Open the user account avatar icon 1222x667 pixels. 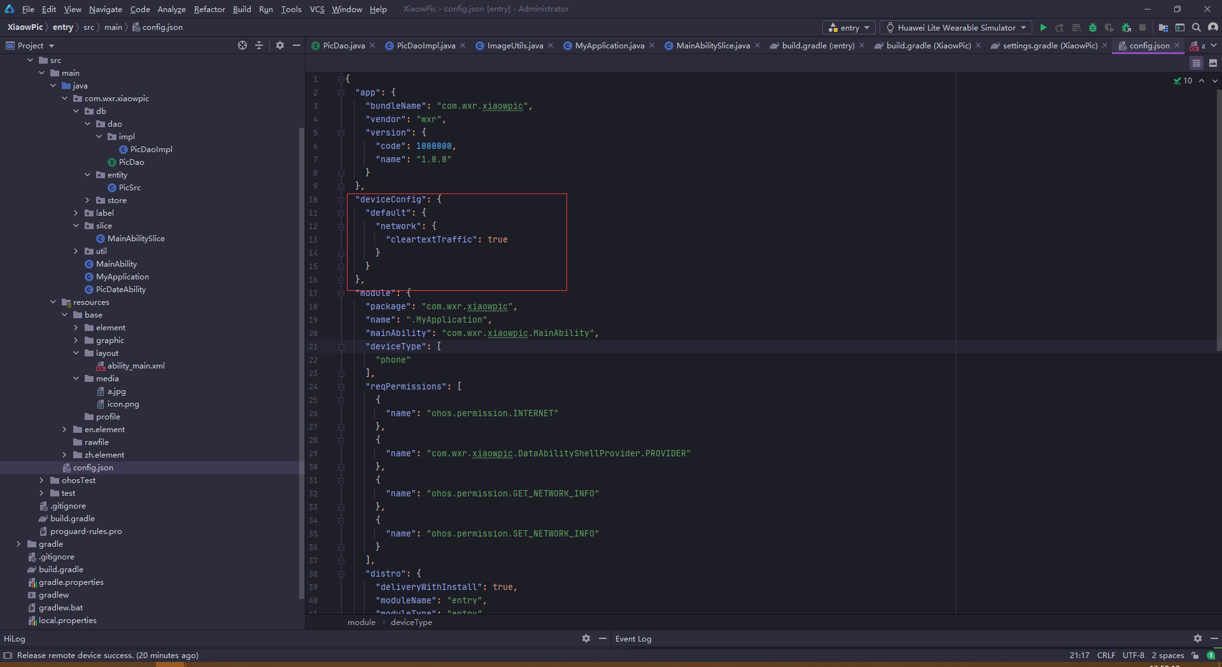pyautogui.click(x=1213, y=27)
